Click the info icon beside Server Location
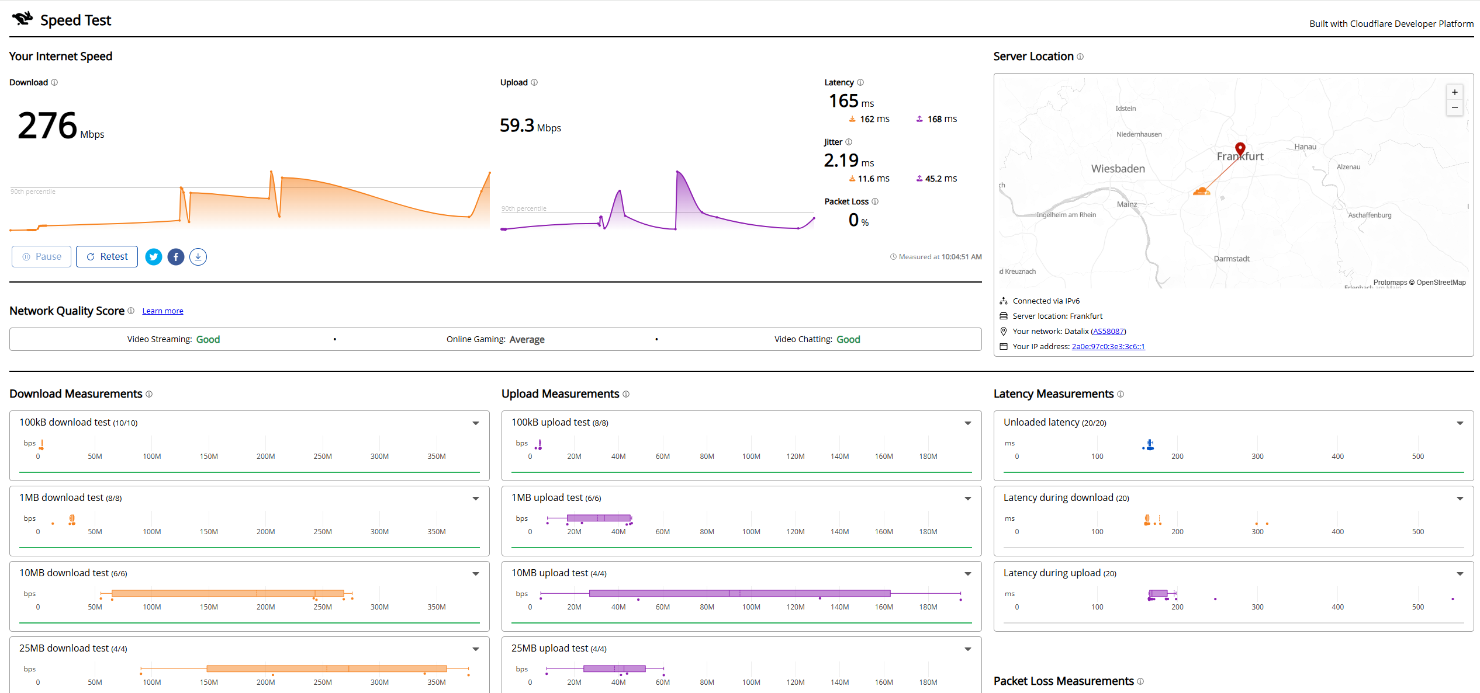Screen dimensions: 1480x693 [x=1080, y=57]
